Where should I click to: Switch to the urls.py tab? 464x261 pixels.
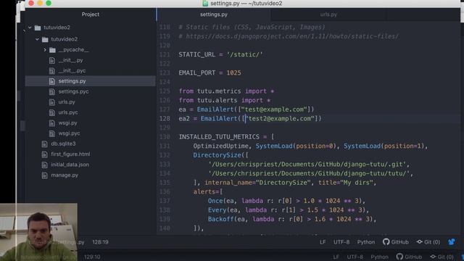328,14
